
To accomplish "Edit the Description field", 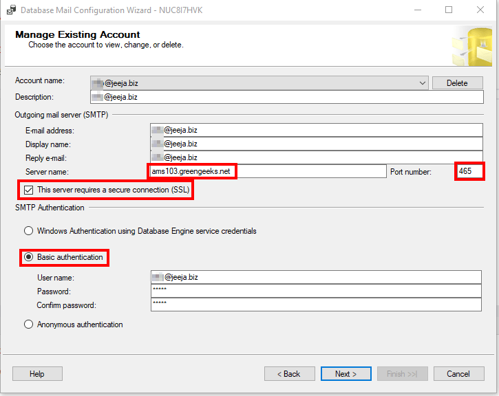I will click(x=287, y=97).
